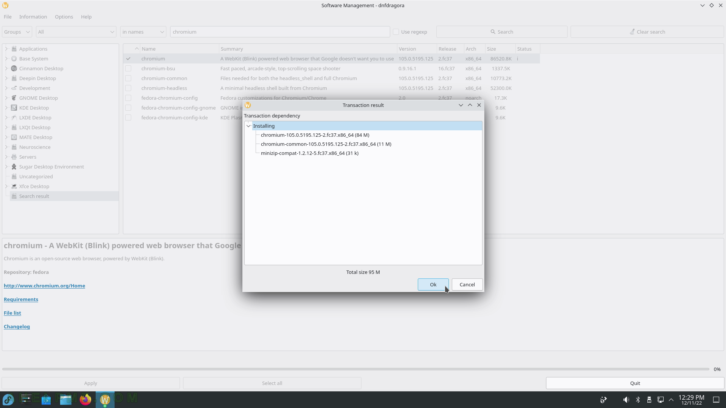Click the Neuroscience group icon
Screen dimensions: 726x408
tap(14, 147)
